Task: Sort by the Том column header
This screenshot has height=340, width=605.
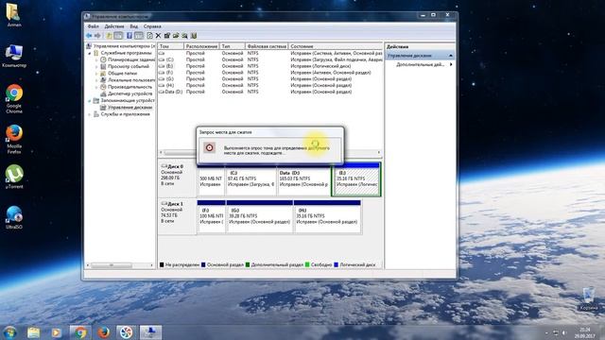Action: 170,46
